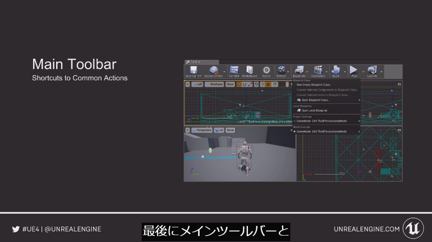This screenshot has height=242, width=432.
Task: Click the Launch toolbar icon
Action: pos(372,70)
